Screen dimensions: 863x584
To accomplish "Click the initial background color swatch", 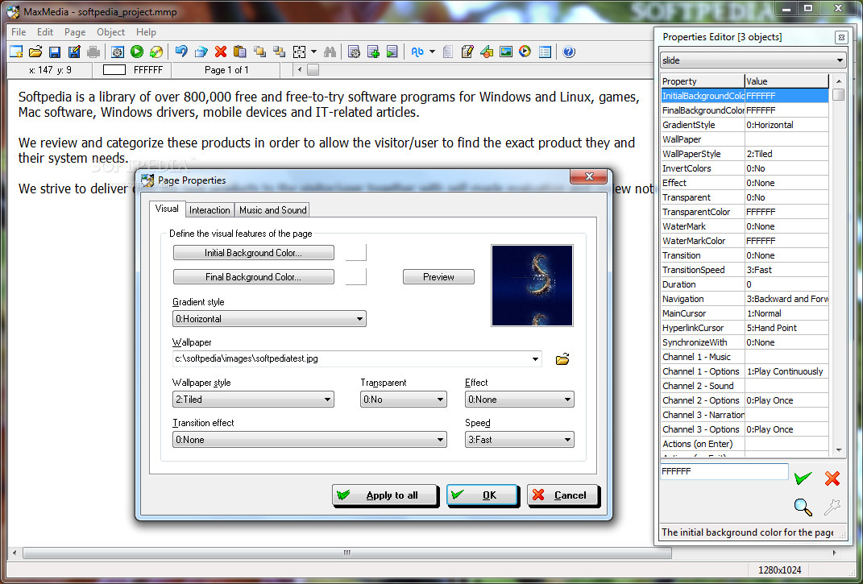I will [356, 253].
